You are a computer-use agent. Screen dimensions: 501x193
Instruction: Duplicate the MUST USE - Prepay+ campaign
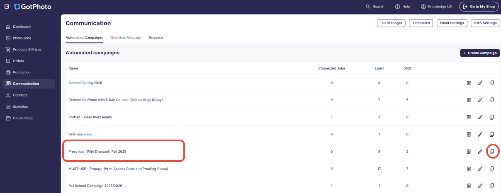click(492, 169)
